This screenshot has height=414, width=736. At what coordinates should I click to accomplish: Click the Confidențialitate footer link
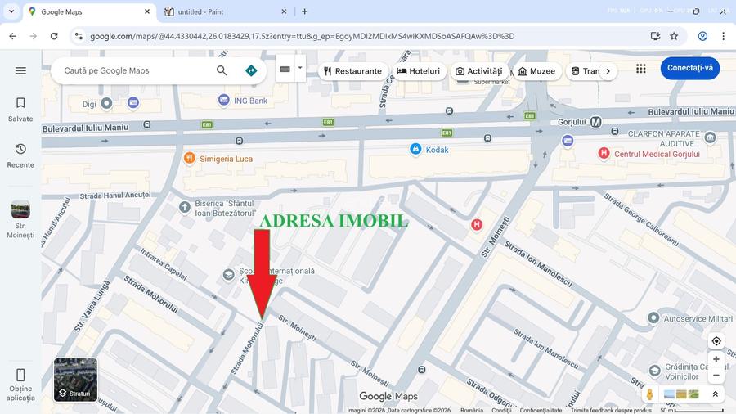541,411
